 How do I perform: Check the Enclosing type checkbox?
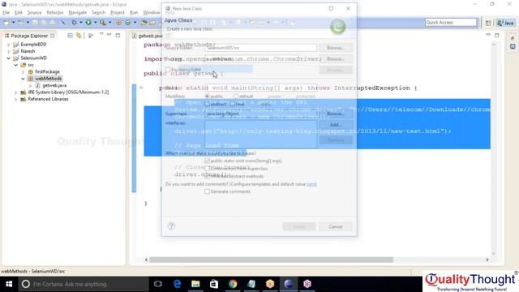168,70
